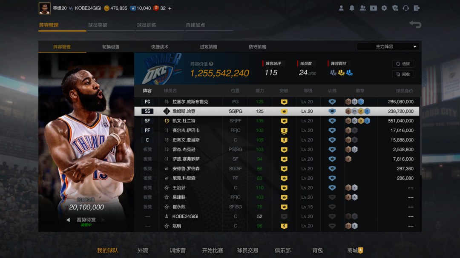This screenshot has width=460, height=258.
Task: Click the 回收 button
Action: coord(403,74)
